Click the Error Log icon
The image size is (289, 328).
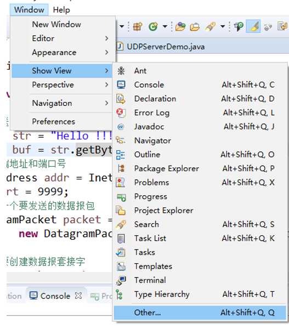point(121,113)
